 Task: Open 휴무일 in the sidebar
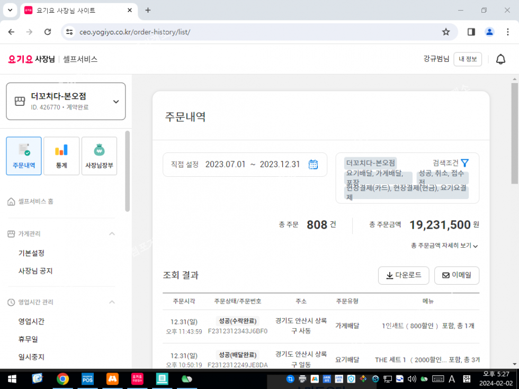pyautogui.click(x=28, y=339)
